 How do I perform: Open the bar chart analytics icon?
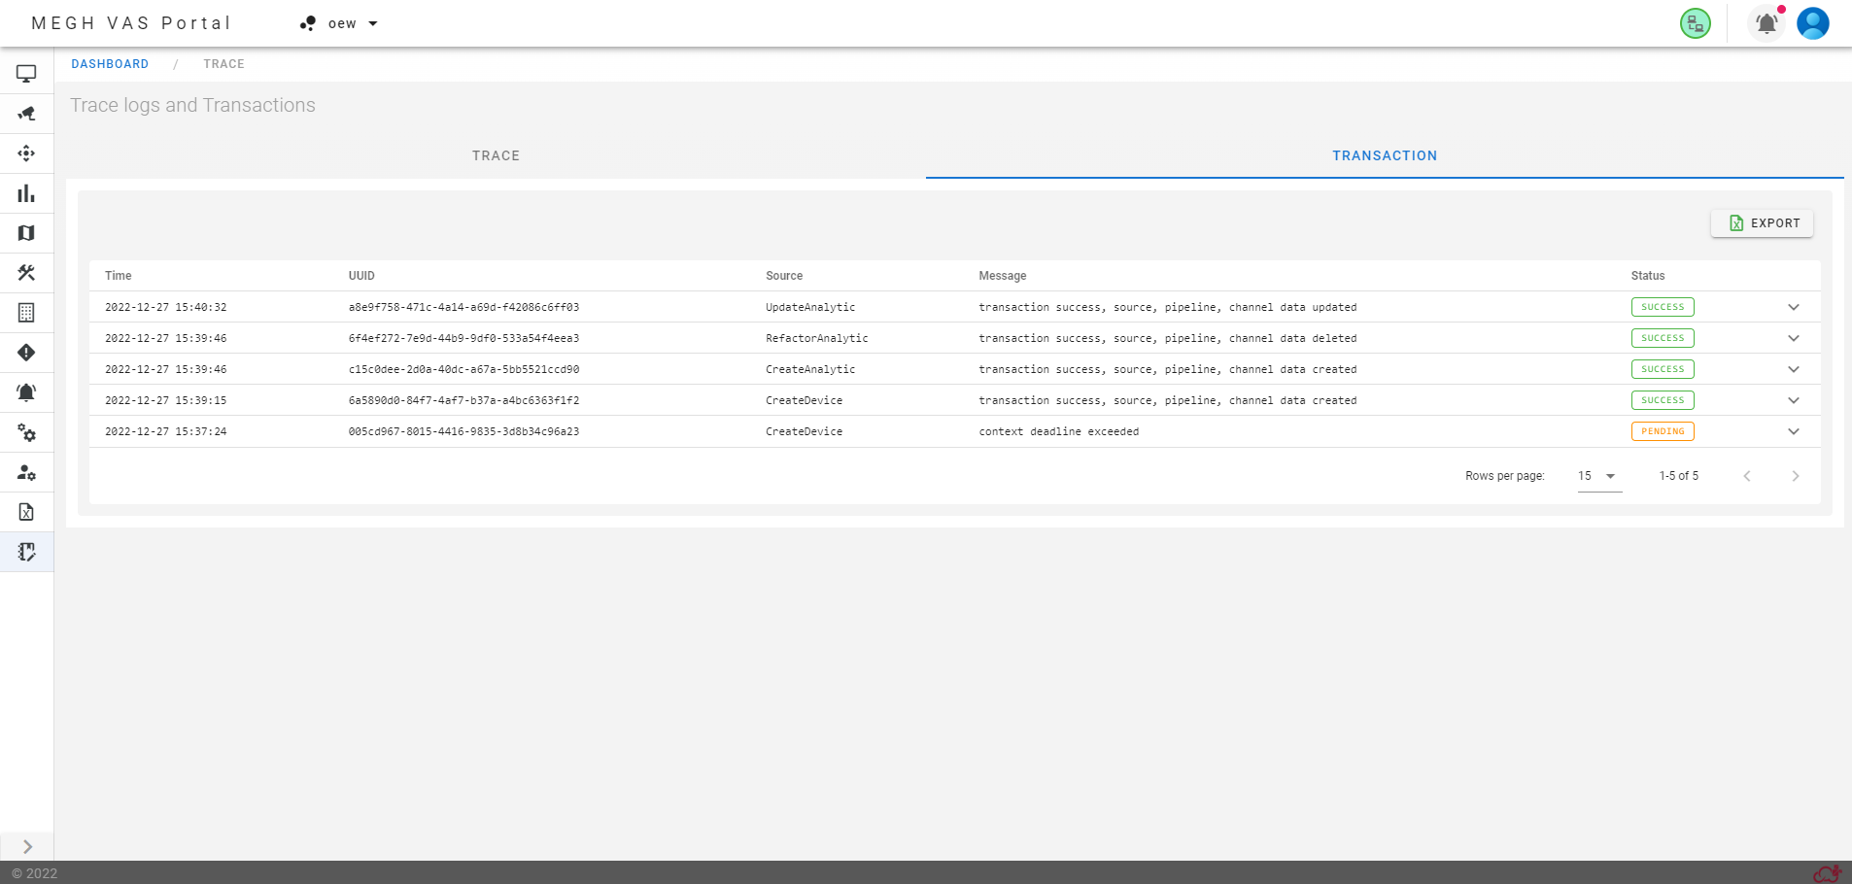point(25,193)
